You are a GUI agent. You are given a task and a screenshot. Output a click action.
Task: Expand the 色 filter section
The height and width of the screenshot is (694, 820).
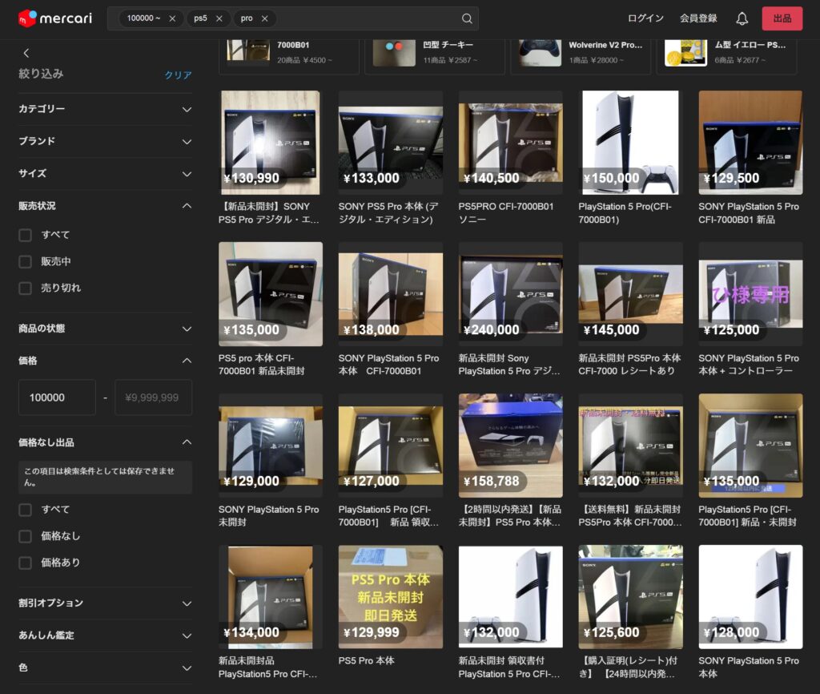point(105,668)
